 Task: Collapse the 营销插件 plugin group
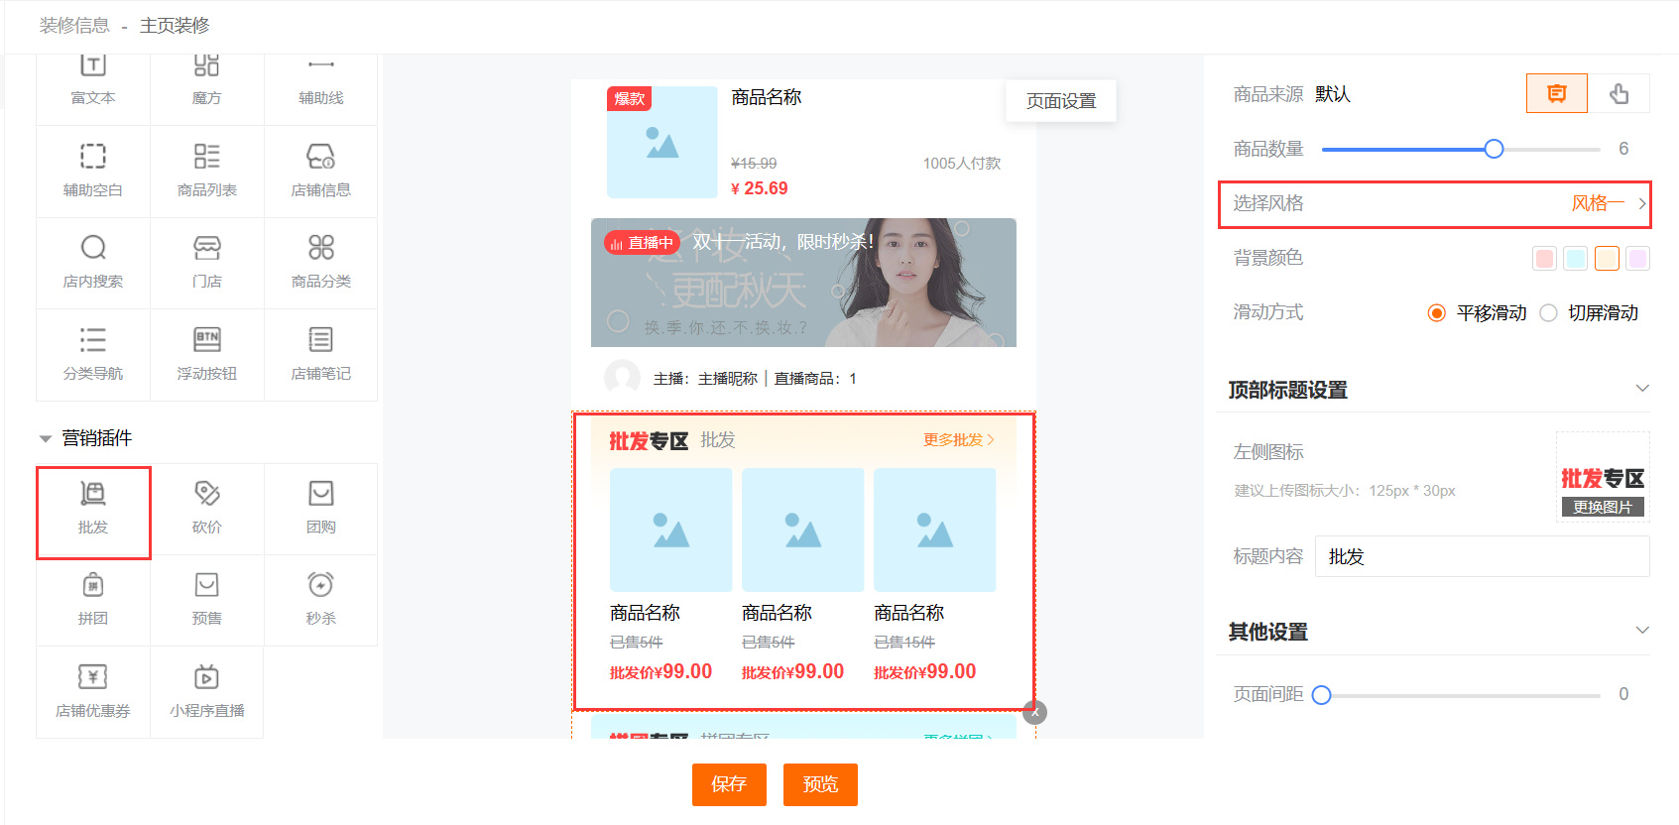[46, 438]
